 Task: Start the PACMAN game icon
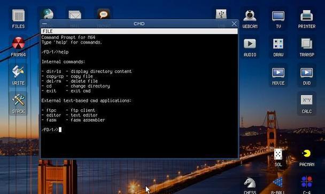[306, 158]
